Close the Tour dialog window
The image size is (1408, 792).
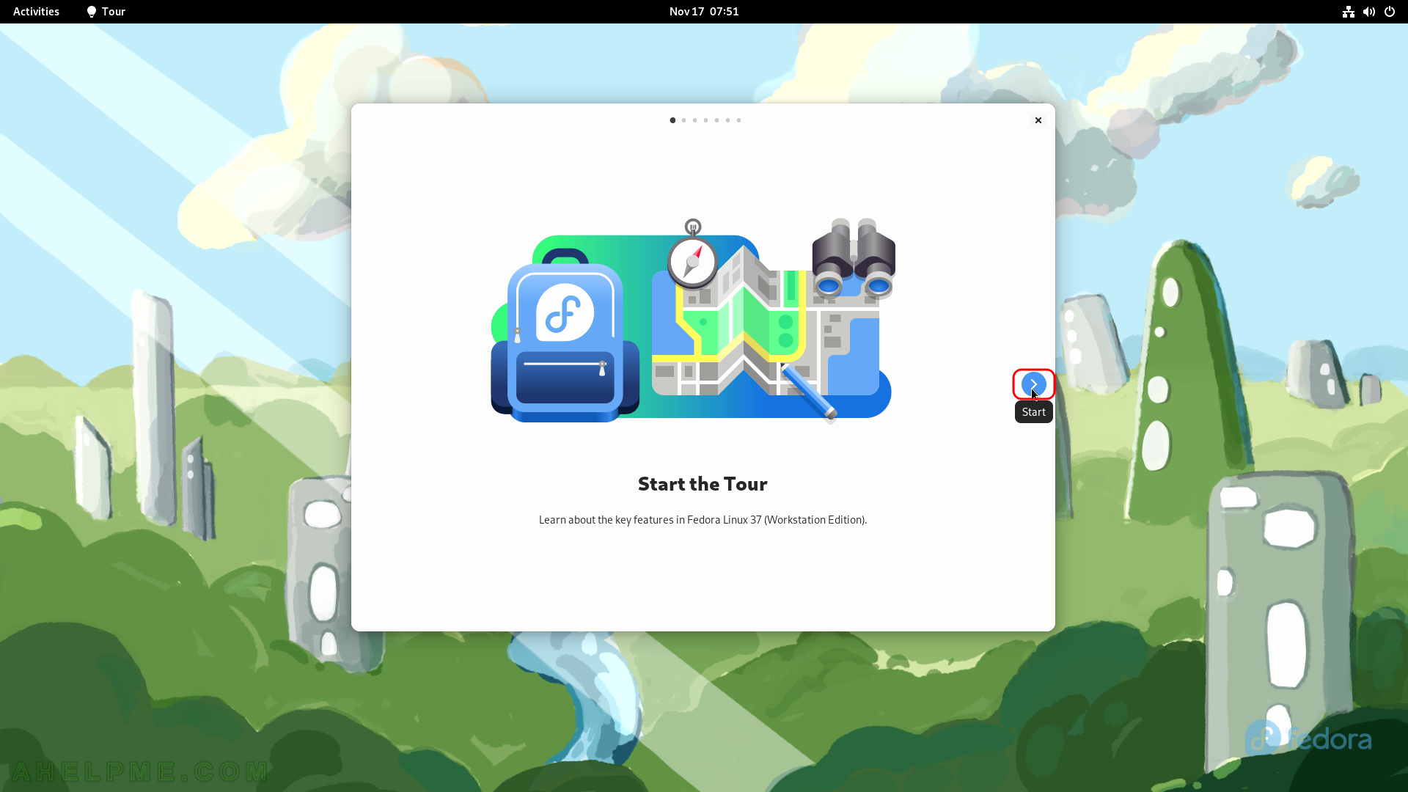click(x=1038, y=120)
